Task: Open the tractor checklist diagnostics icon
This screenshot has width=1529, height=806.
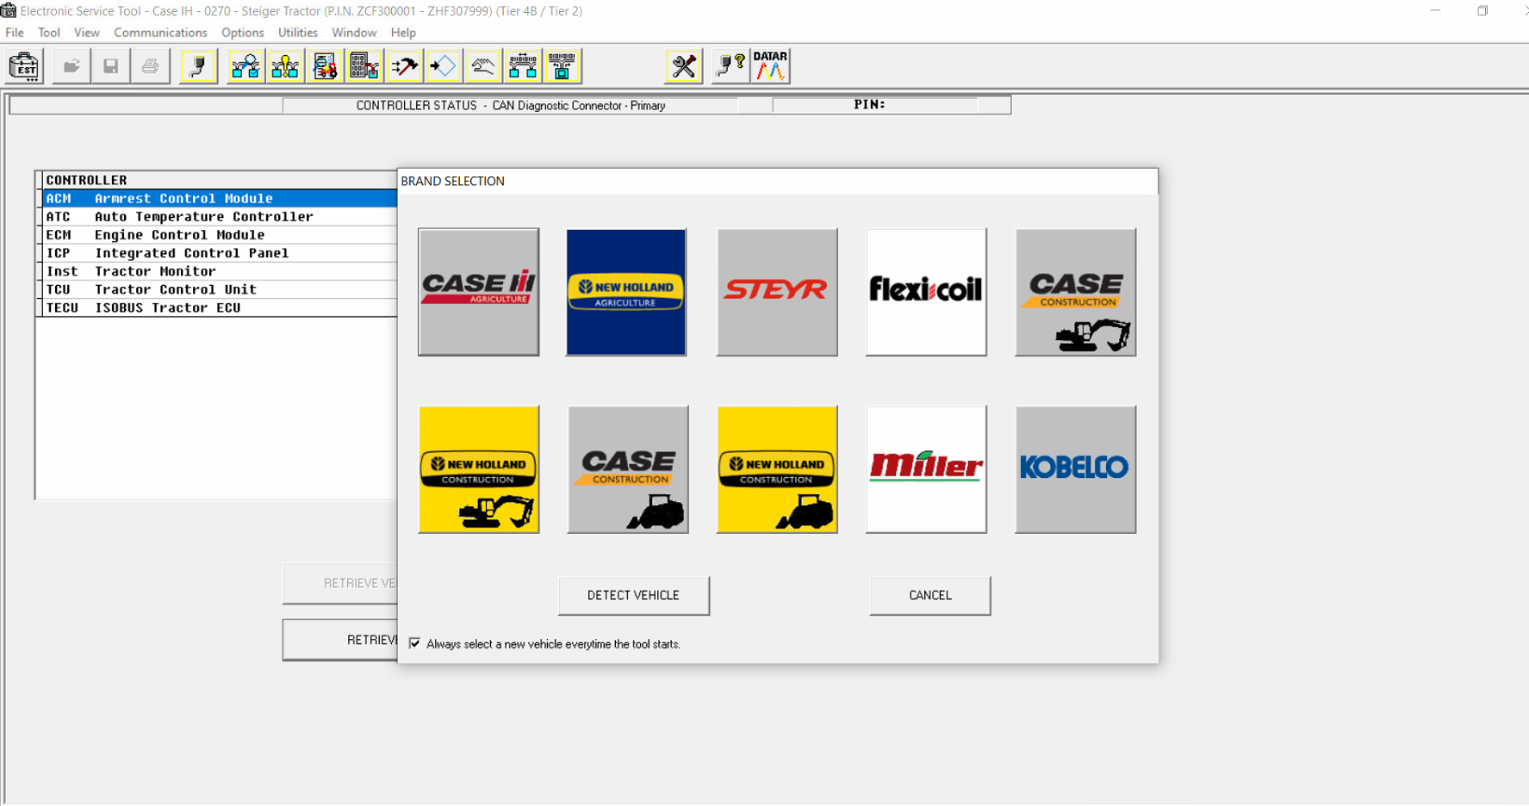Action: pyautogui.click(x=325, y=66)
